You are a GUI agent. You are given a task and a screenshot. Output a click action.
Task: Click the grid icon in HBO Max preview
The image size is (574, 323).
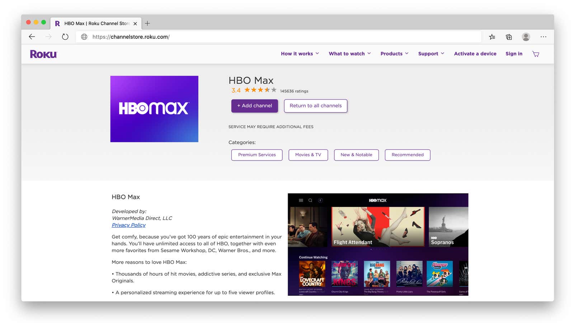pyautogui.click(x=301, y=200)
